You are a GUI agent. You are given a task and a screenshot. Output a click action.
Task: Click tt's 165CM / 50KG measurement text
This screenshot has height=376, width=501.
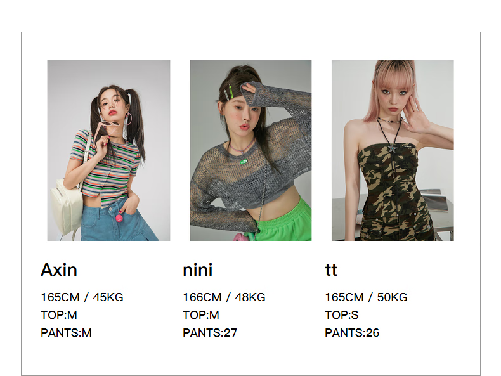(366, 297)
